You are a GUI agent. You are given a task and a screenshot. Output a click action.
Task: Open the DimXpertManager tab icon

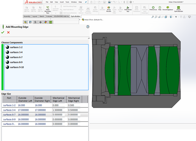(x=40, y=22)
